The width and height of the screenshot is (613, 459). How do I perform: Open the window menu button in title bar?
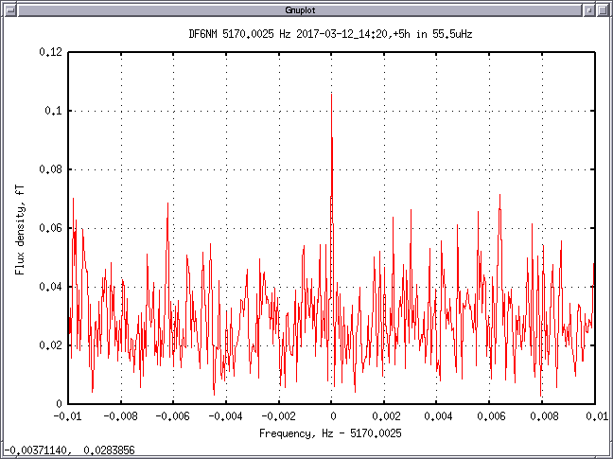pyautogui.click(x=9, y=9)
